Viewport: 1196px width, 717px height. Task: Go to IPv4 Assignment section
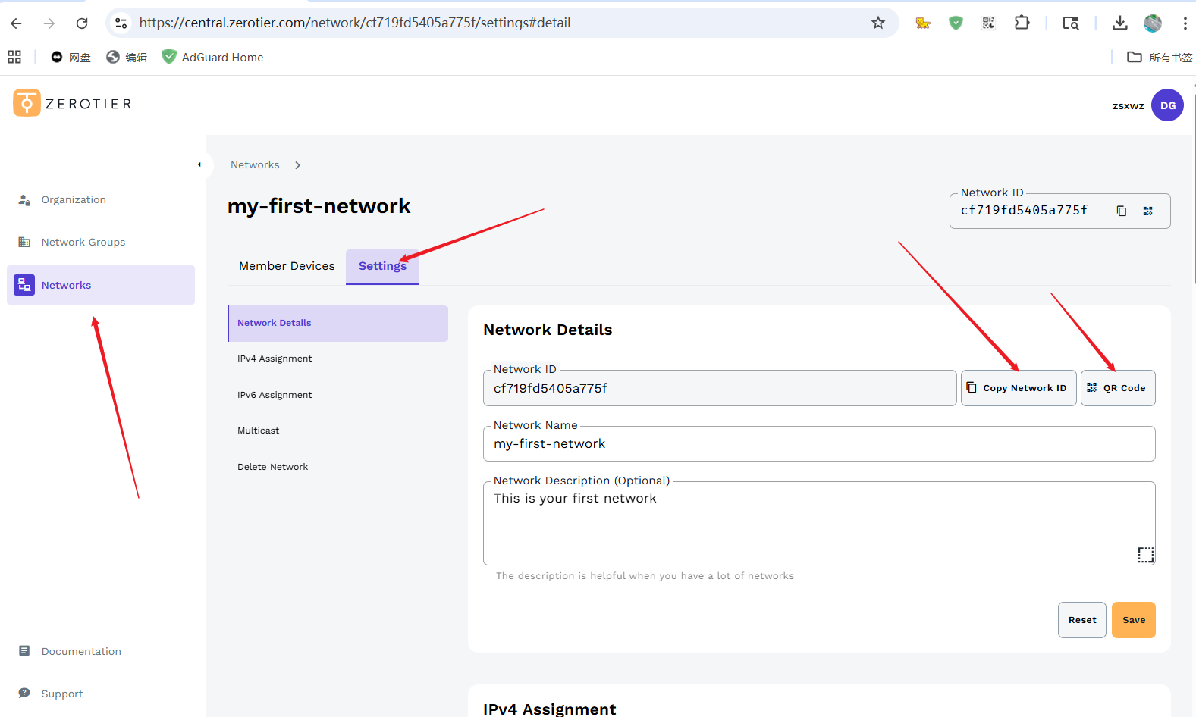[275, 358]
